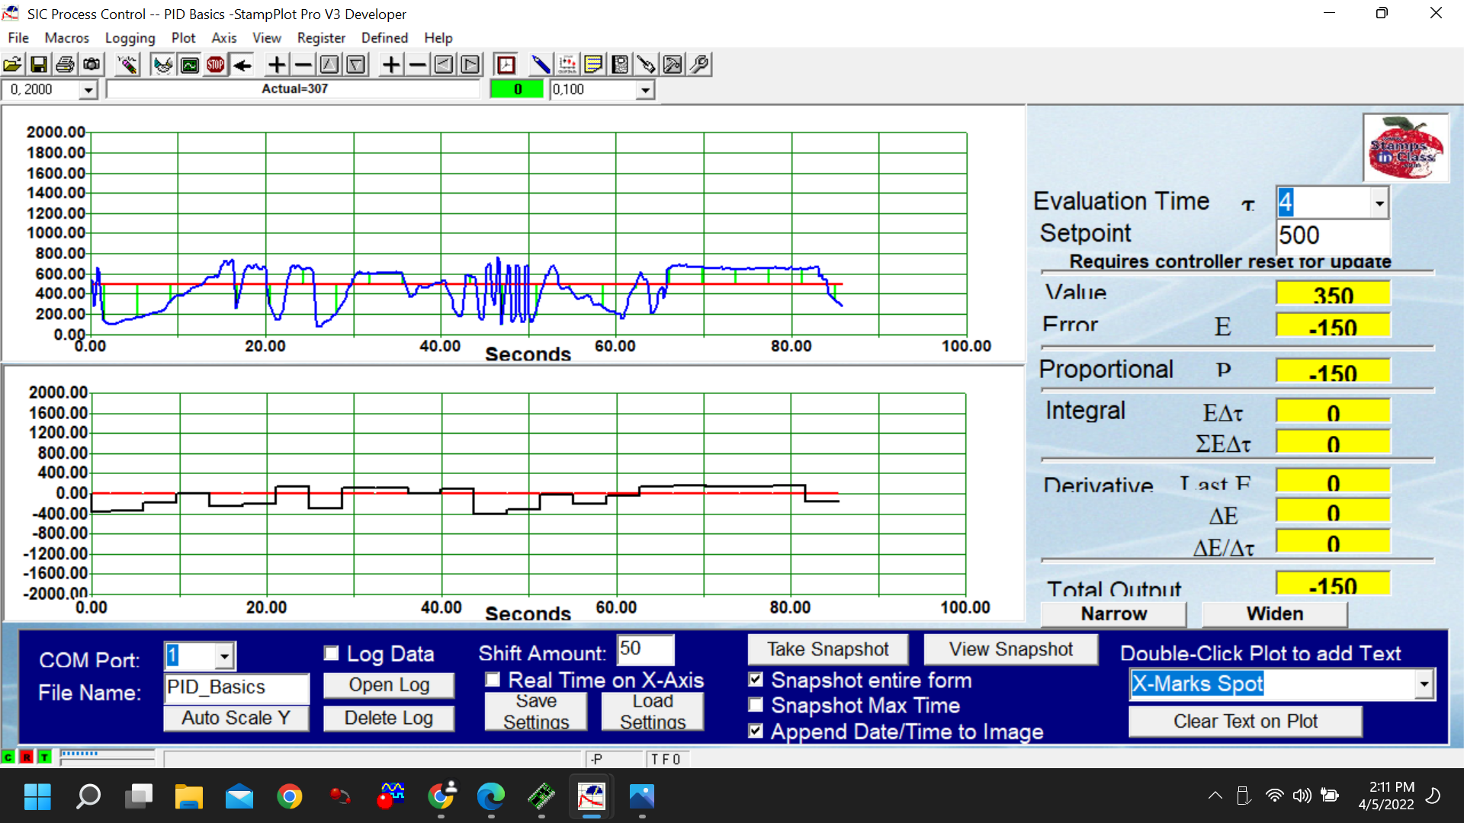The image size is (1464, 823).
Task: Open the Help menu
Action: [438, 37]
